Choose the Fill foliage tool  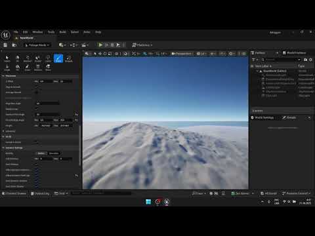pyautogui.click(x=17, y=68)
